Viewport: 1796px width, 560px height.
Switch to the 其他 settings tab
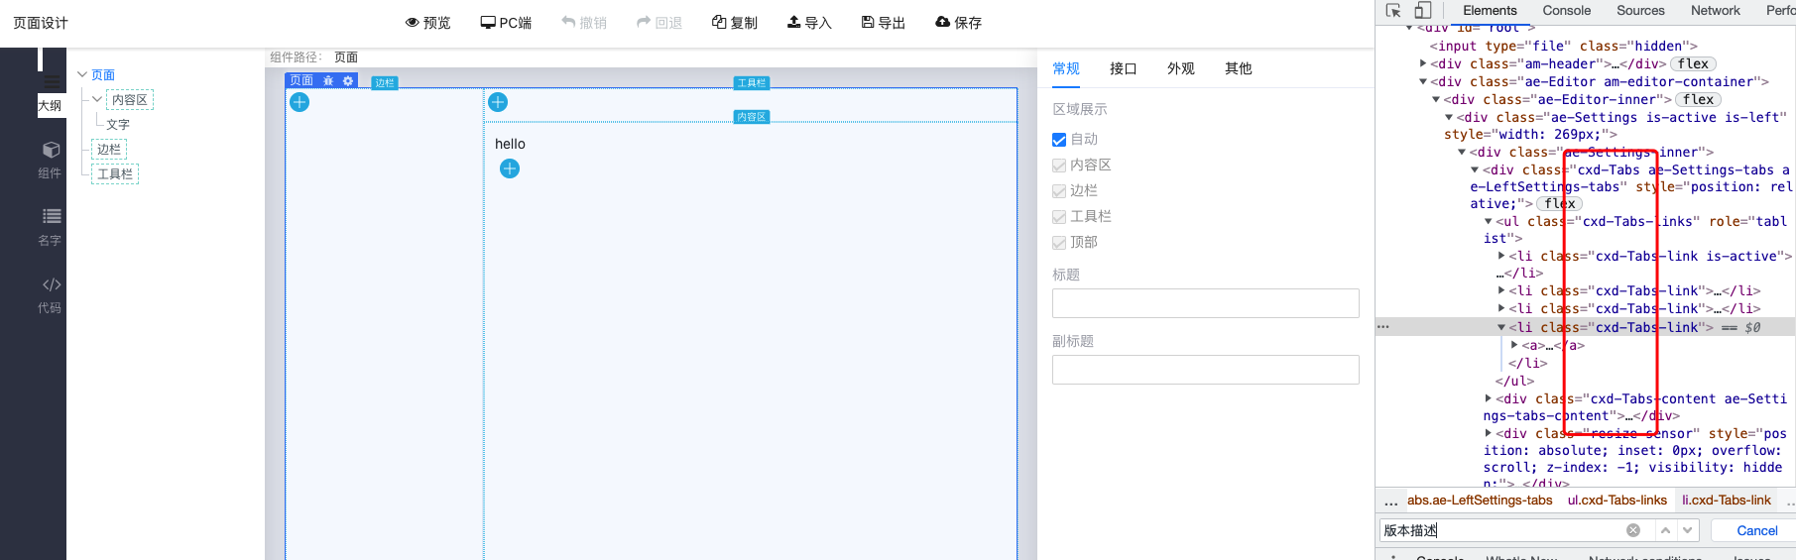click(1239, 68)
